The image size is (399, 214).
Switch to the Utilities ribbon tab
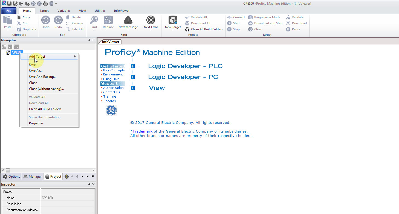coord(100,11)
